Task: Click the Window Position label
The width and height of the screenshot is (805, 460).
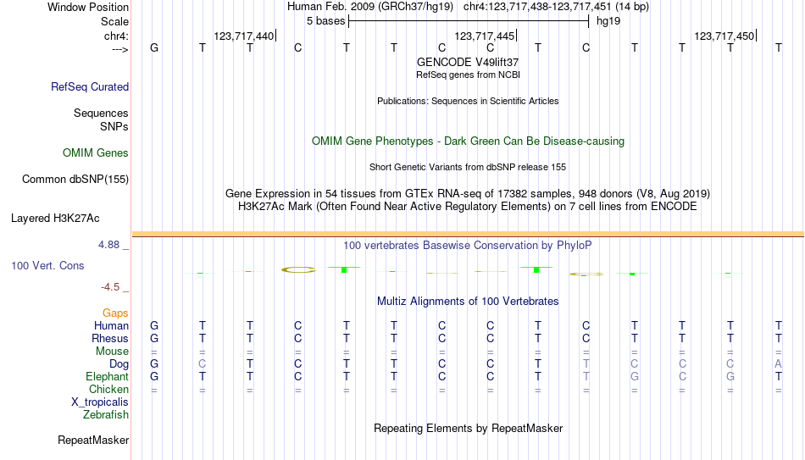Action: (x=88, y=7)
